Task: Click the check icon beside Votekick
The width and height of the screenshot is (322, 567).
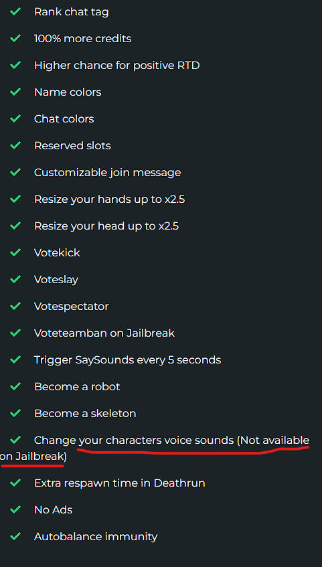Action: (15, 253)
